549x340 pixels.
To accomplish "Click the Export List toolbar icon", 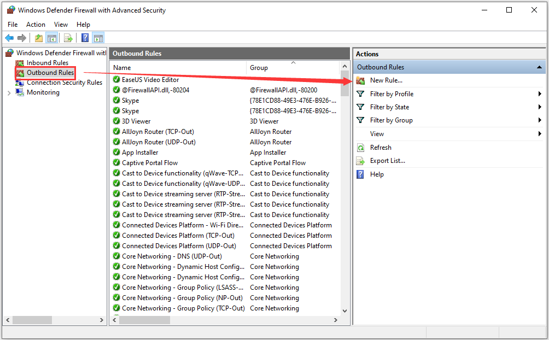I will [x=68, y=38].
